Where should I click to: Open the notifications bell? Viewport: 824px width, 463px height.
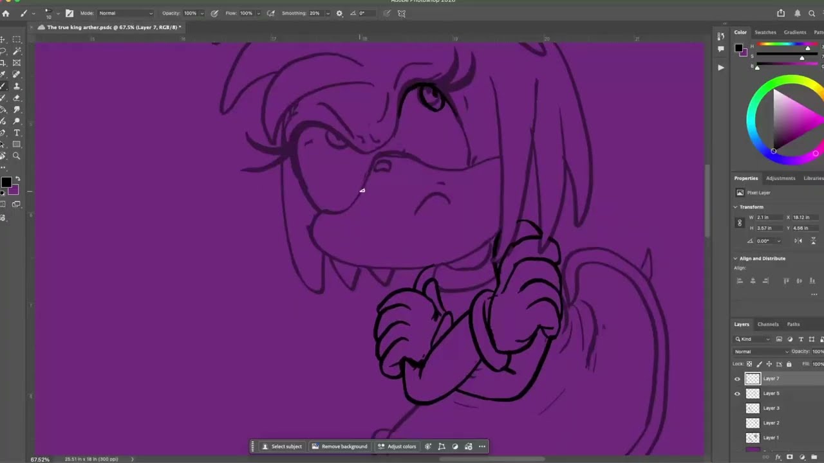(x=798, y=13)
